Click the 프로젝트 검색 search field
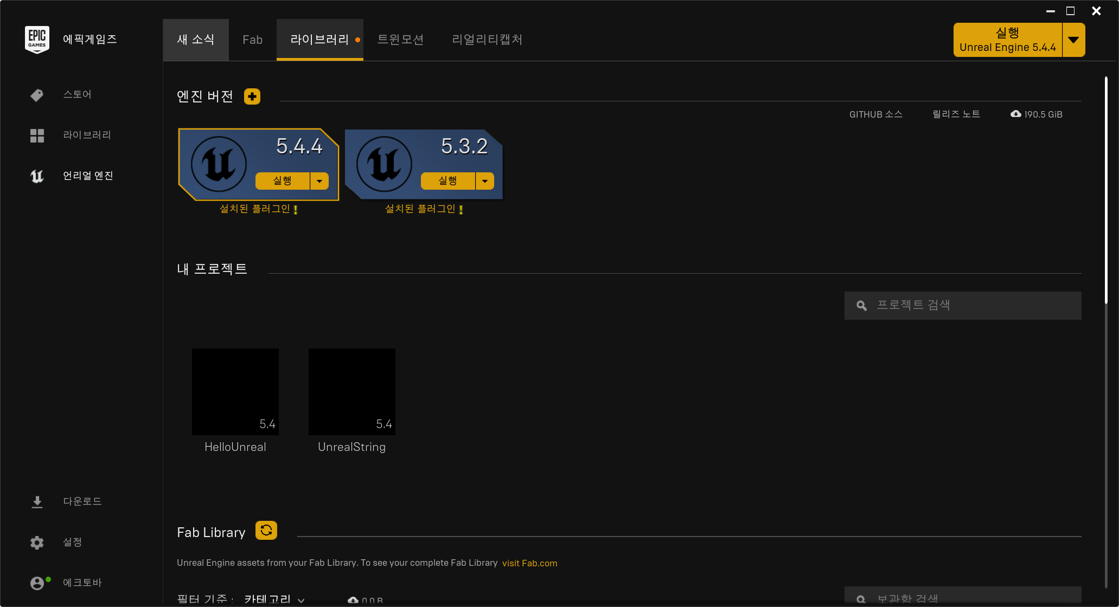 963,306
